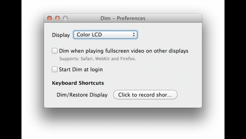Click the "Dim/Restore Display" label
246x139 pixels.
pyautogui.click(x=82, y=95)
